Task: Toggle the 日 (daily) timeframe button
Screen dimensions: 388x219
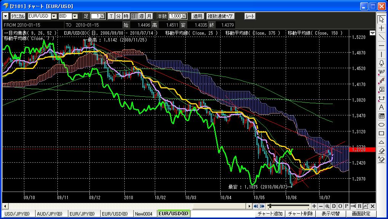Action: click(134, 16)
